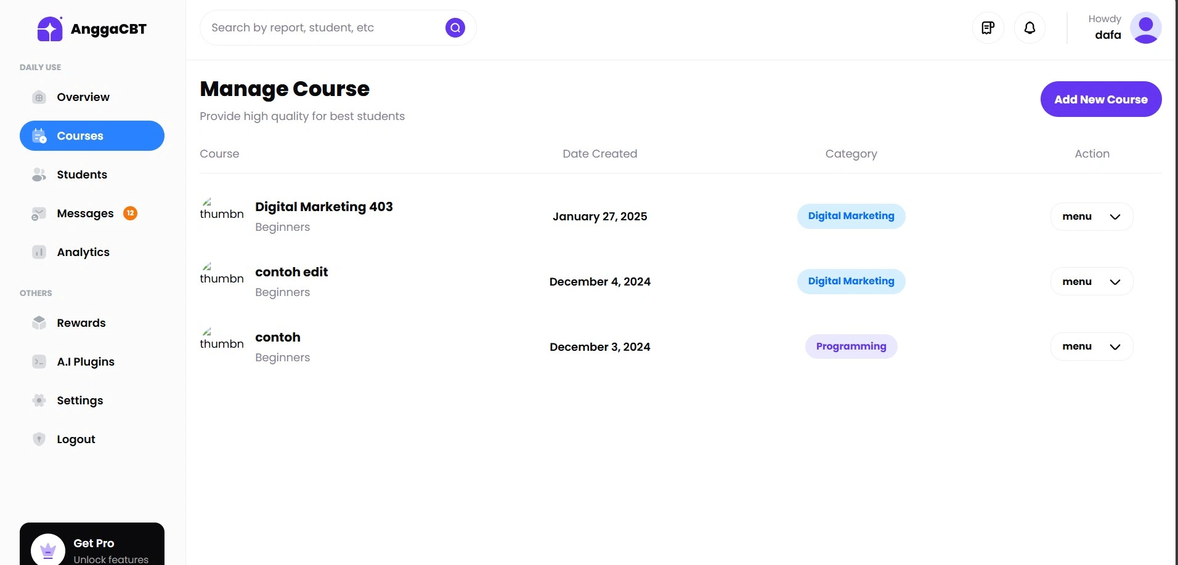Click the purple search magnifier icon
Viewport: 1178px width, 565px height.
455,28
